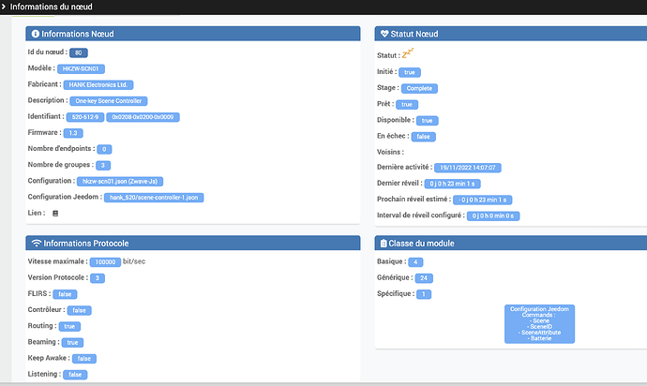
Task: Click Stage value Complete
Action: click(419, 89)
